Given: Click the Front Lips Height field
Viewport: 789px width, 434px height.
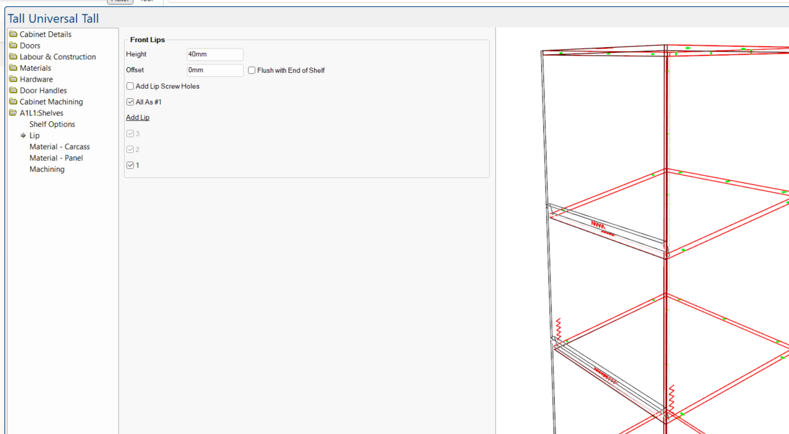Looking at the screenshot, I should [x=214, y=54].
